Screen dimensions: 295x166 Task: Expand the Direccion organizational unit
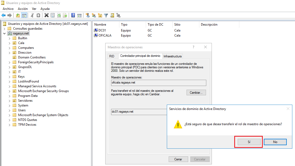[x=9, y=53]
